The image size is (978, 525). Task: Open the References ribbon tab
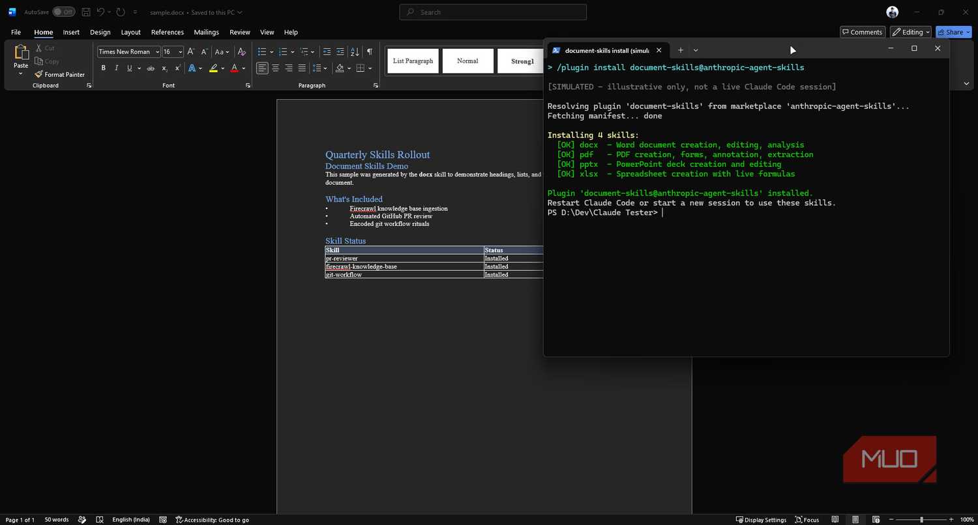click(x=168, y=32)
